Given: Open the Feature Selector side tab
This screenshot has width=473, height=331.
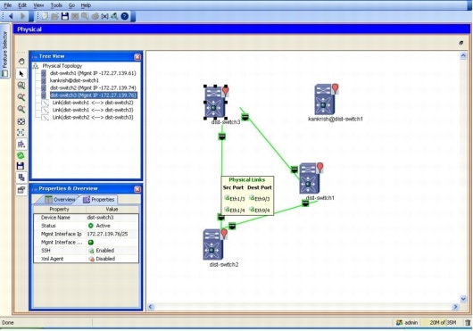Looking at the screenshot, I should click(4, 51).
